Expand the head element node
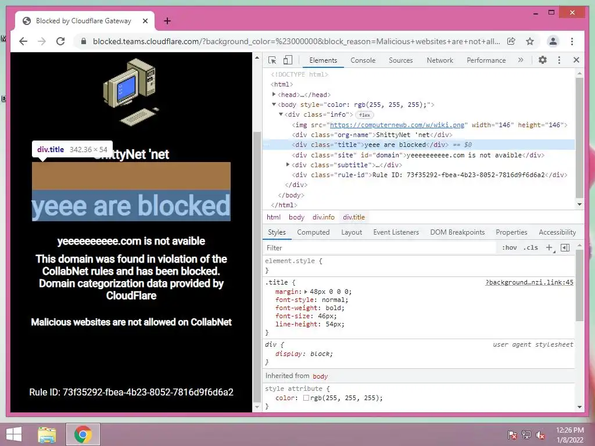The image size is (595, 446). point(274,95)
